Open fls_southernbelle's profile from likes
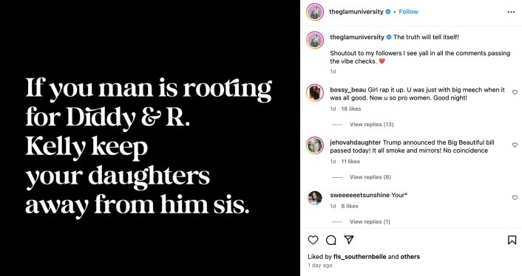Viewport: 522px width, 276px height. pos(360,256)
